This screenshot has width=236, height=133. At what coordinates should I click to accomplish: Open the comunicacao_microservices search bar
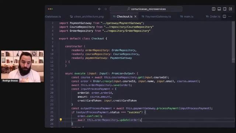point(146,9)
